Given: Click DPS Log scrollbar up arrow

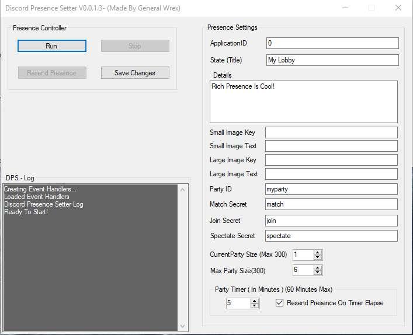Looking at the screenshot, I should (x=183, y=190).
